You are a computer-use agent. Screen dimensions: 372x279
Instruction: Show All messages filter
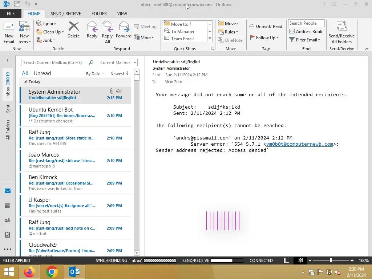point(25,73)
